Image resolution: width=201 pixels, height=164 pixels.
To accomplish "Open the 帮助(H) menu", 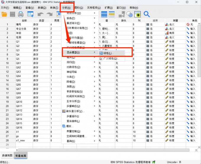I will click(x=134, y=7).
